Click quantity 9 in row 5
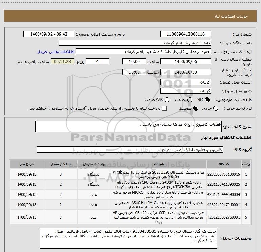 pyautogui.click(x=61, y=217)
